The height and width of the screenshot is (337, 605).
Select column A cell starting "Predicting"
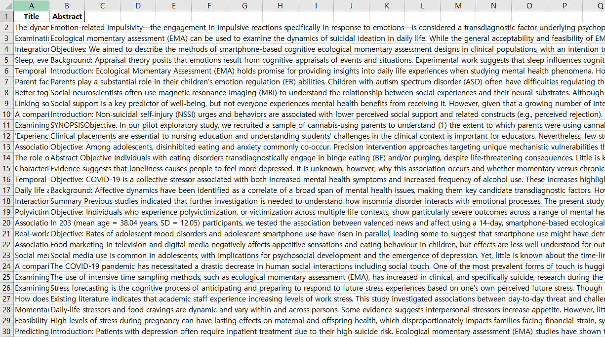click(31, 331)
